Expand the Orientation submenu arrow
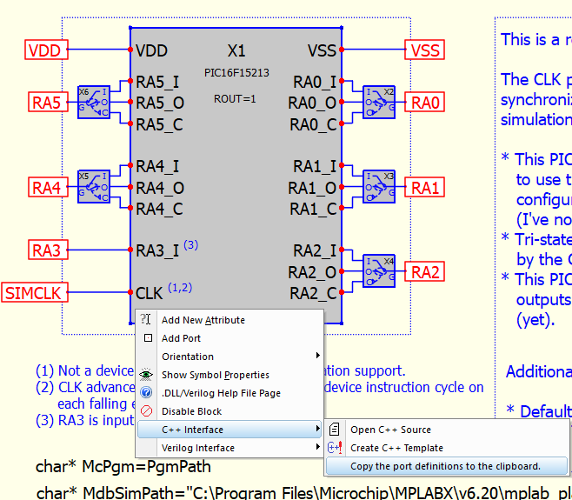 click(x=318, y=356)
